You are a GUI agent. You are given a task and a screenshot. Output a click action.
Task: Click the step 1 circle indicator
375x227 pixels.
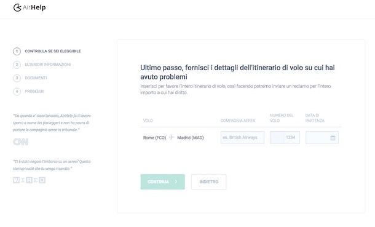(x=17, y=51)
